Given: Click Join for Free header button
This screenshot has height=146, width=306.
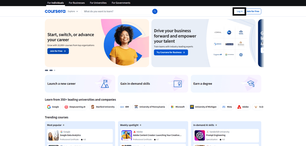Looking at the screenshot, I should (253, 11).
